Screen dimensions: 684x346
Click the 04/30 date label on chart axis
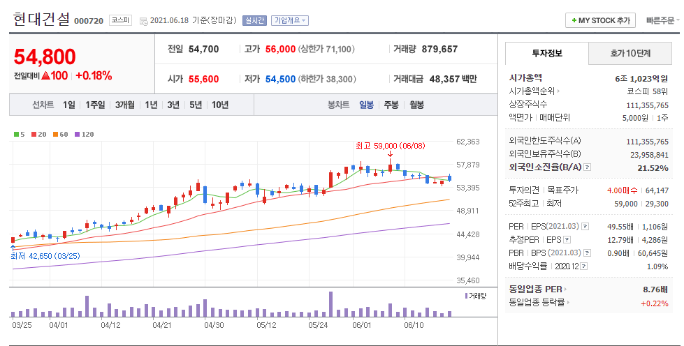[x=214, y=326]
